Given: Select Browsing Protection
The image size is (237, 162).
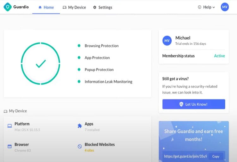Looking at the screenshot, I should click(x=101, y=46).
